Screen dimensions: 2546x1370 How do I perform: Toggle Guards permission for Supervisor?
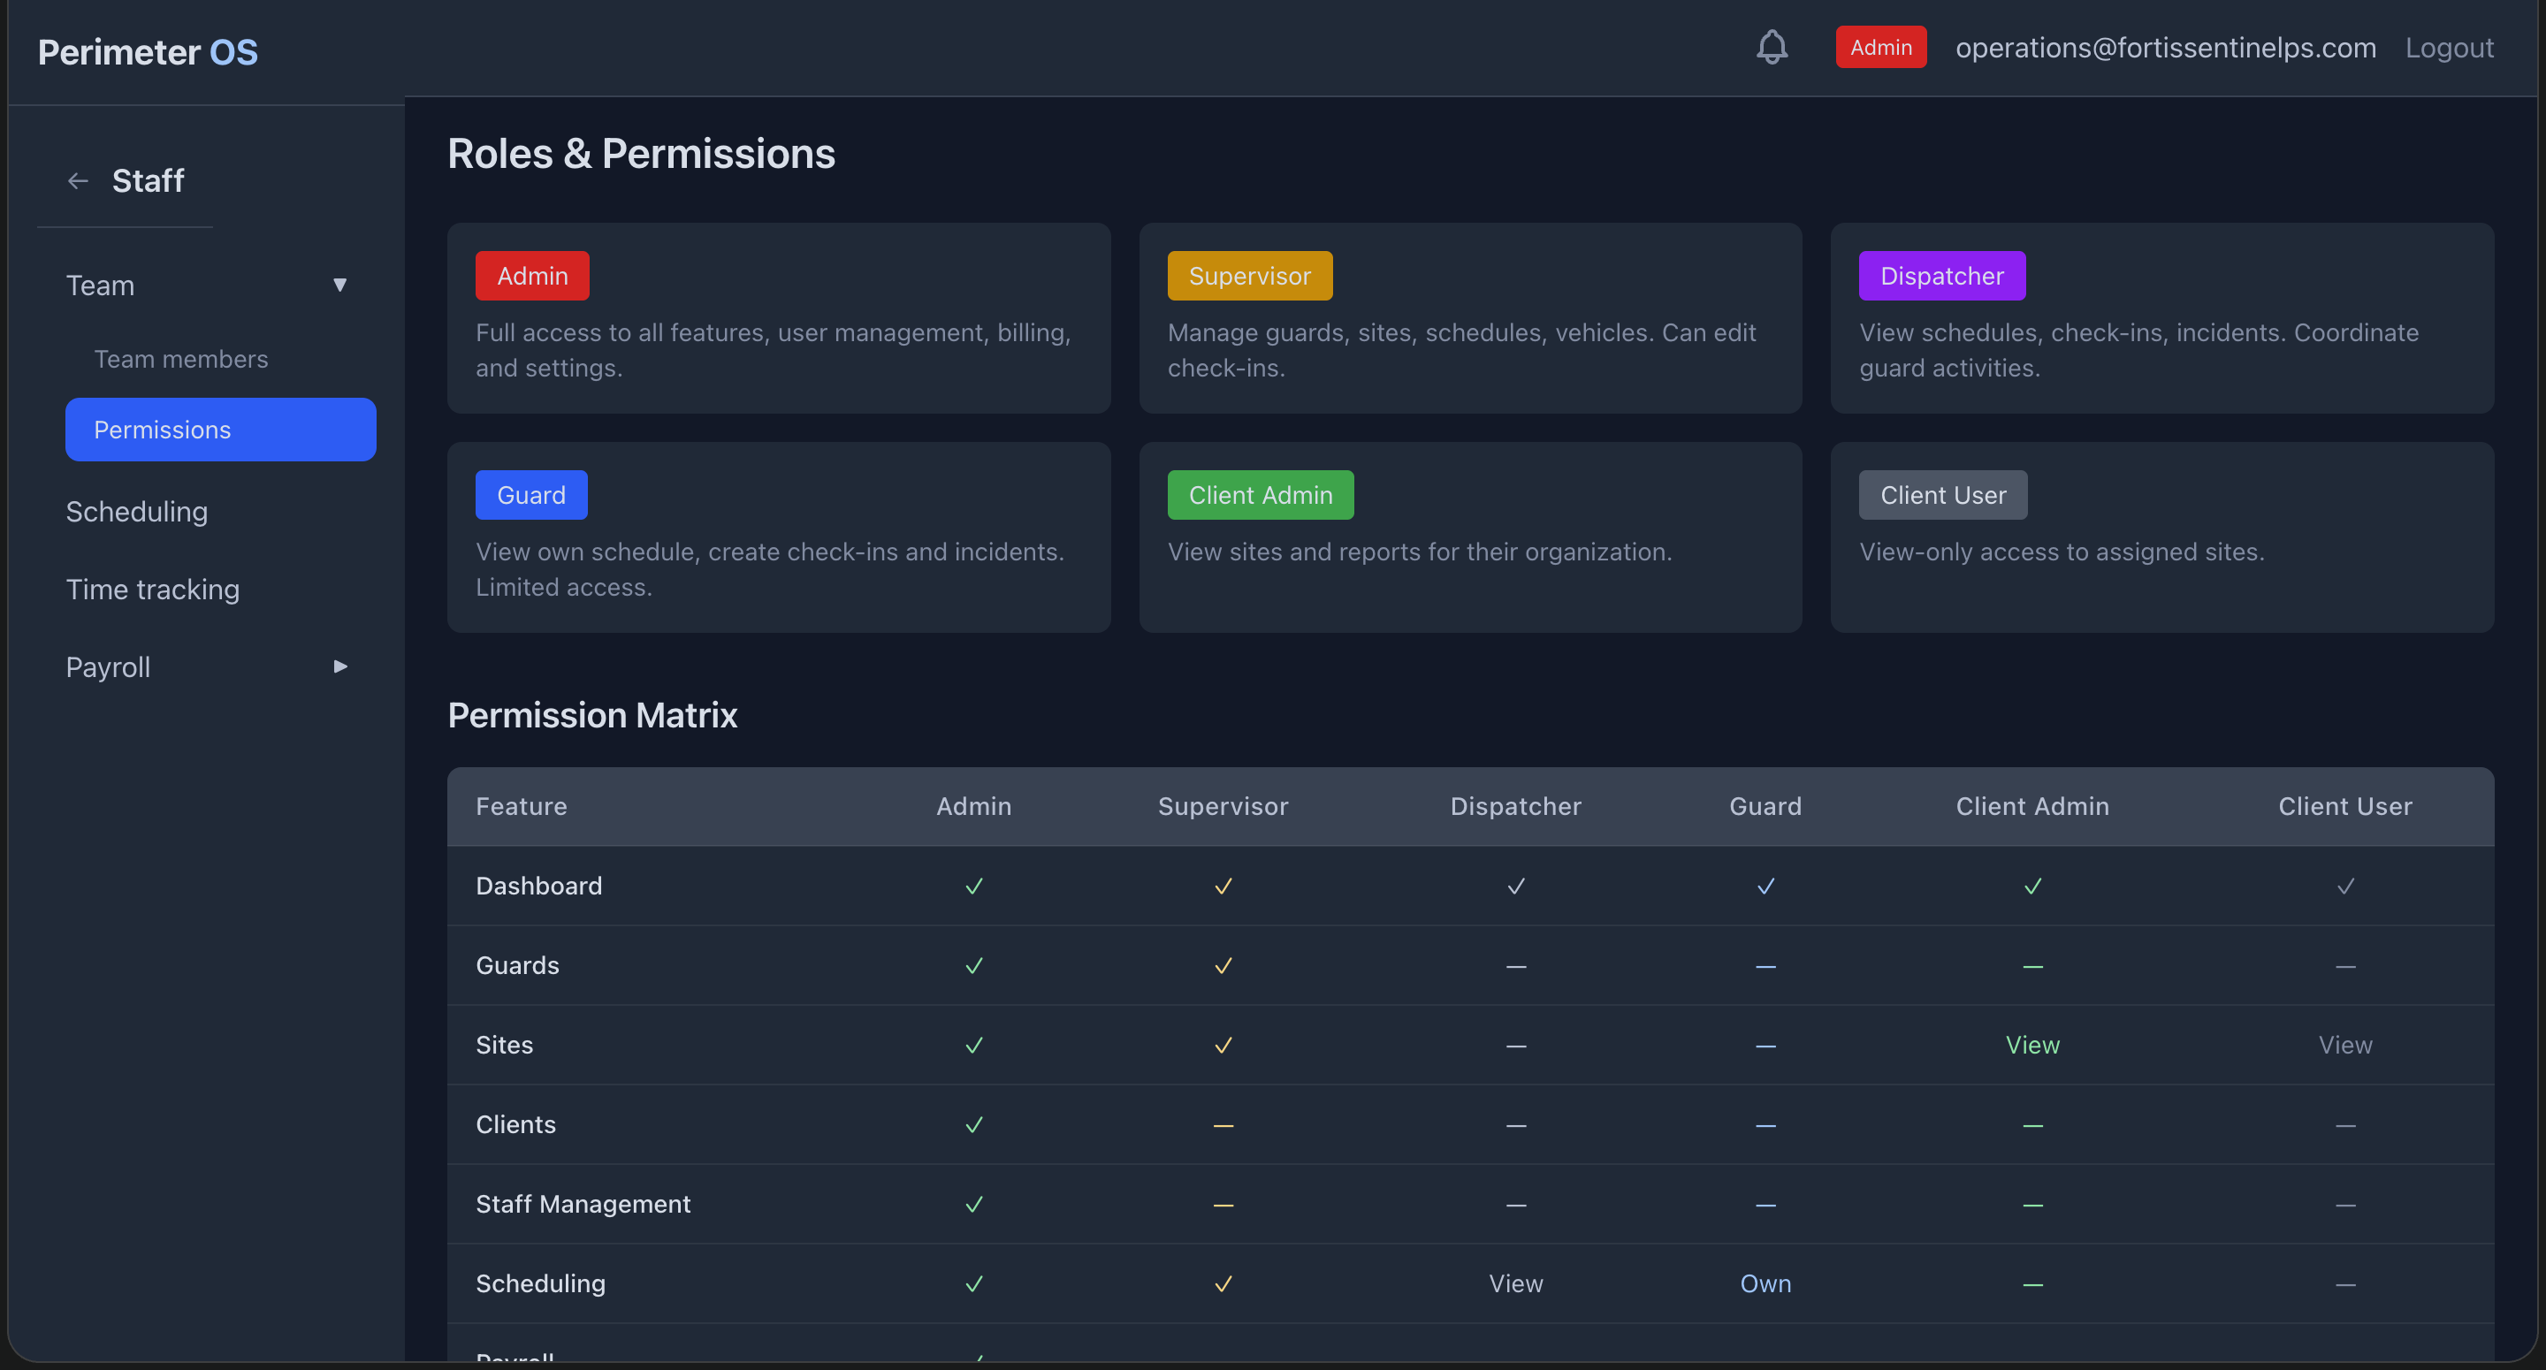click(1223, 966)
